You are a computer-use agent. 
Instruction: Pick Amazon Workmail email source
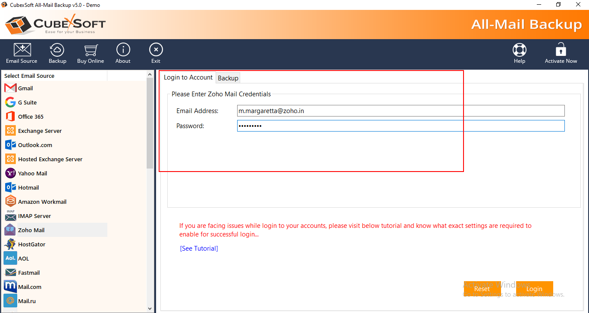(x=42, y=202)
